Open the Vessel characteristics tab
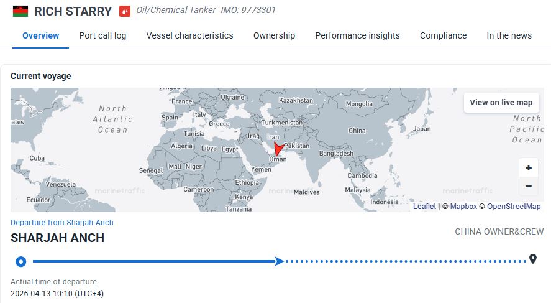This screenshot has width=551, height=303. point(189,35)
